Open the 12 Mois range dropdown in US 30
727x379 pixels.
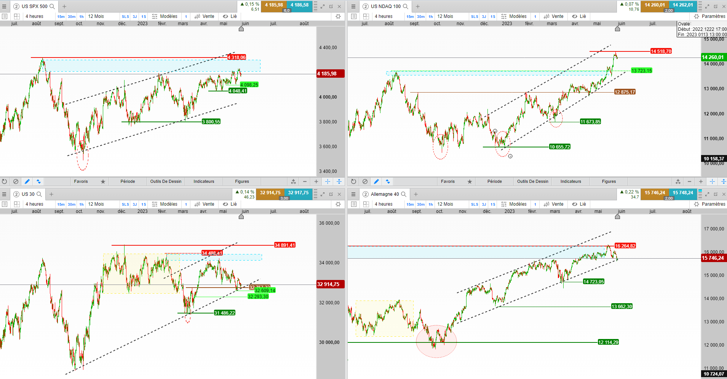pyautogui.click(x=96, y=204)
